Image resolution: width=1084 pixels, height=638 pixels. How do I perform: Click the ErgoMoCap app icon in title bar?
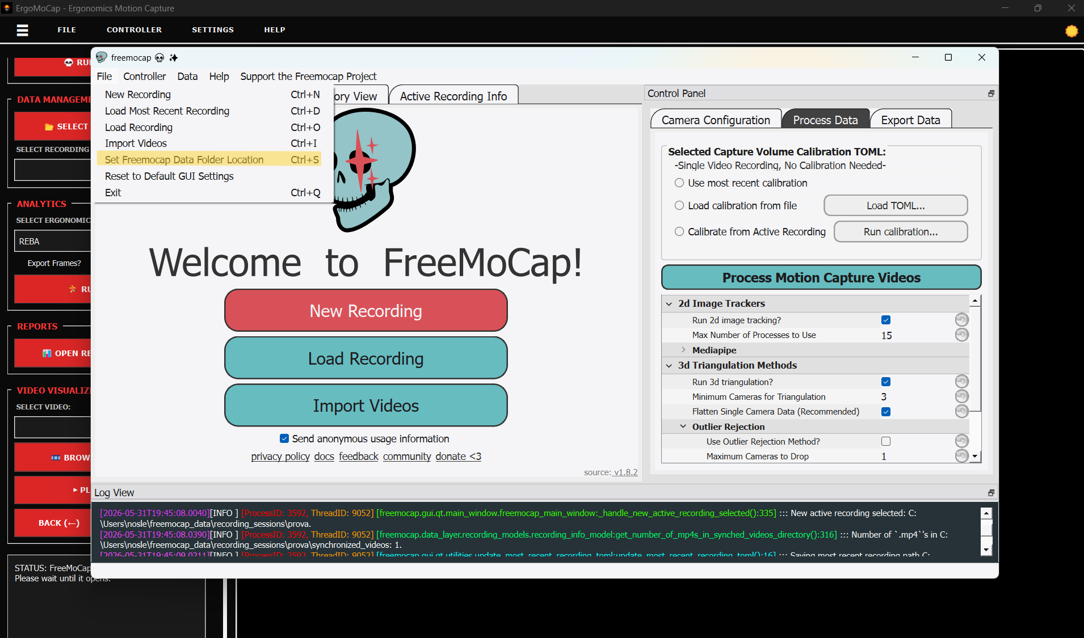coord(7,8)
